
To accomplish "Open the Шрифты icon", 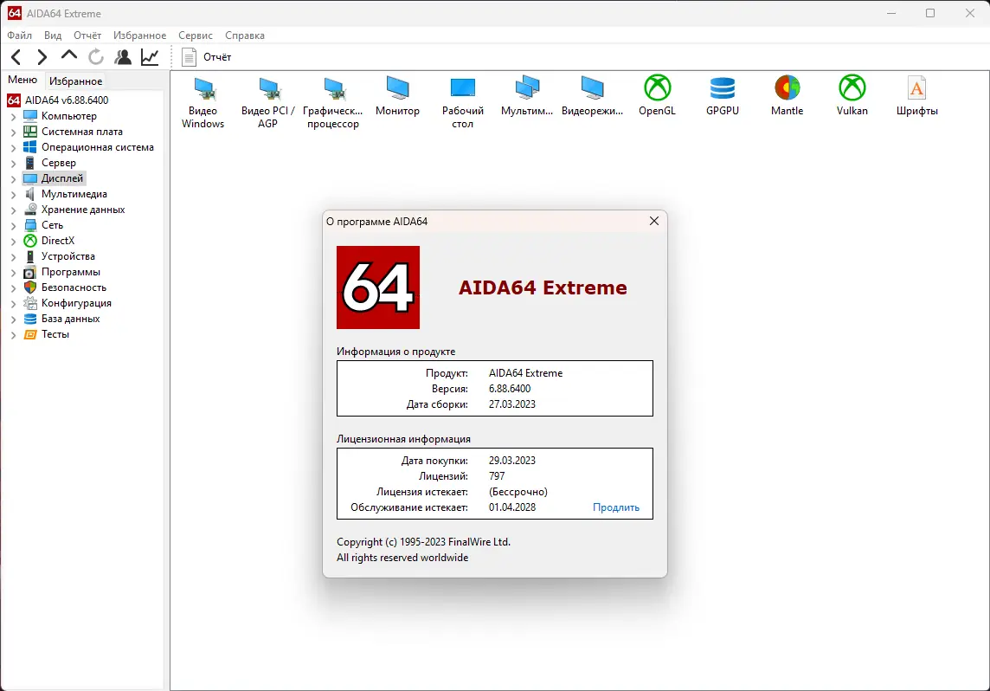I will pyautogui.click(x=916, y=96).
